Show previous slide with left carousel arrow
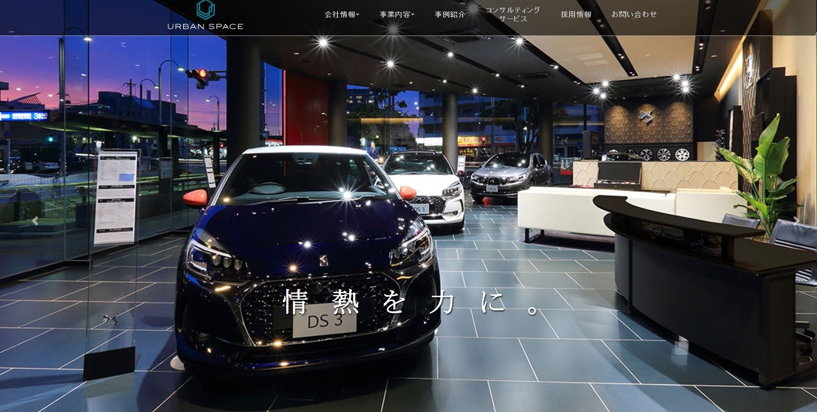This screenshot has width=817, height=412. pos(35,221)
